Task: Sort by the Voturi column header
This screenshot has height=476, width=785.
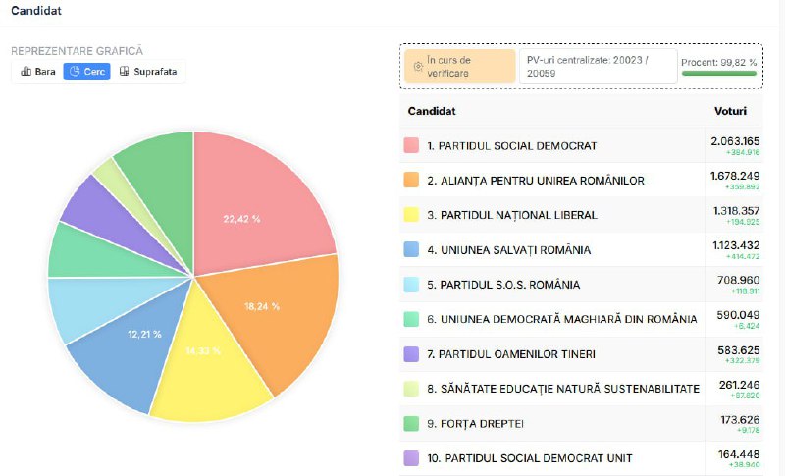Action: click(x=730, y=111)
